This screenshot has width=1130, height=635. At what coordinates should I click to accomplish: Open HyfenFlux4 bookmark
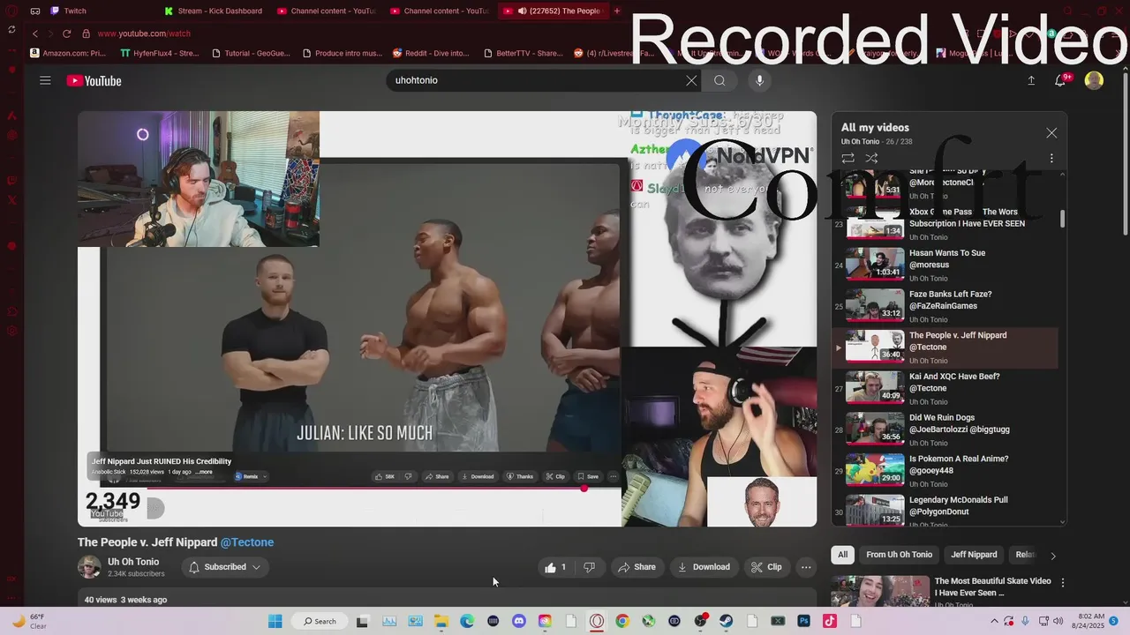pyautogui.click(x=160, y=53)
